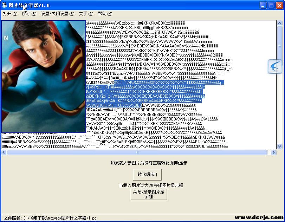Click the Superman image preview
Viewport: 285px width, 222px height.
(44, 77)
